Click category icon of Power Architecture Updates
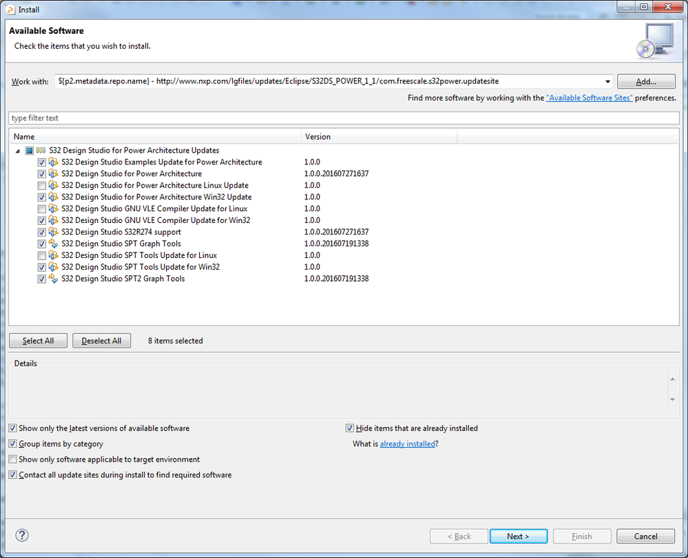688x558 pixels. pos(41,151)
